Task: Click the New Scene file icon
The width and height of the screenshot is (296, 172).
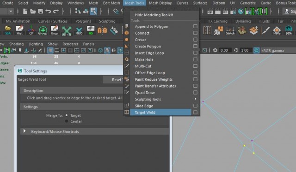Action: 25,12
